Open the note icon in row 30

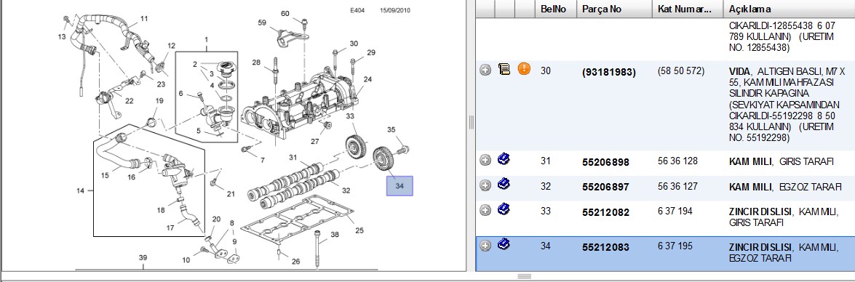click(x=504, y=69)
